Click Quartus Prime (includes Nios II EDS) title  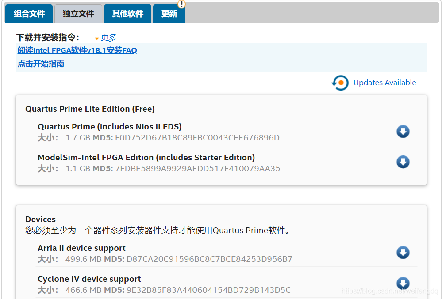pos(110,127)
